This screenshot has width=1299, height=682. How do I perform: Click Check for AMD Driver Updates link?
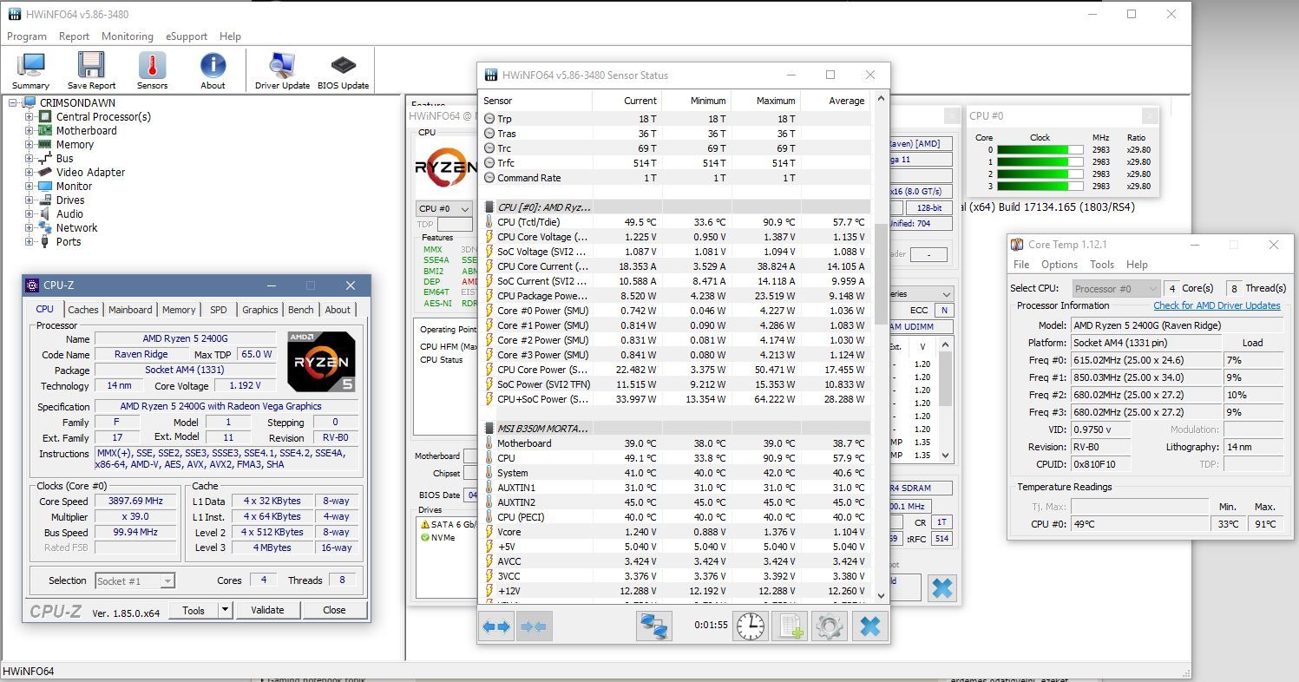coord(1217,305)
